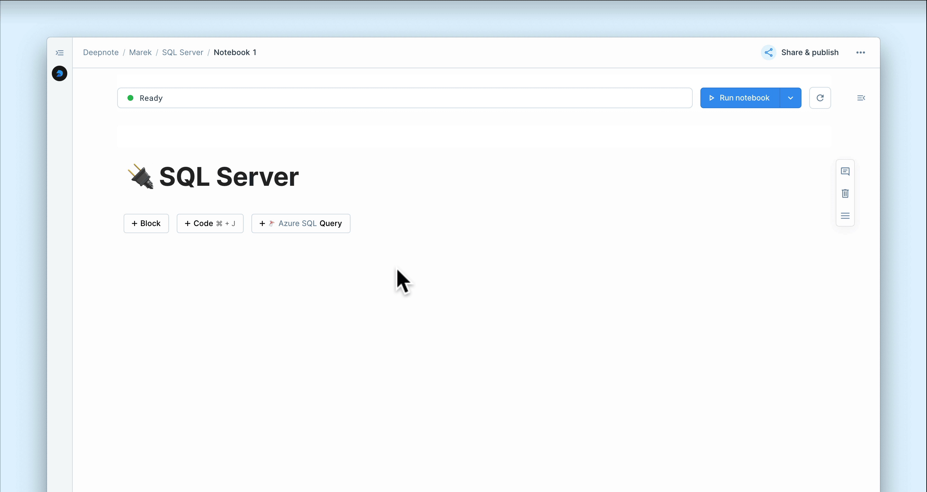927x492 pixels.
Task: Click the delete cell icon
Action: [845, 193]
